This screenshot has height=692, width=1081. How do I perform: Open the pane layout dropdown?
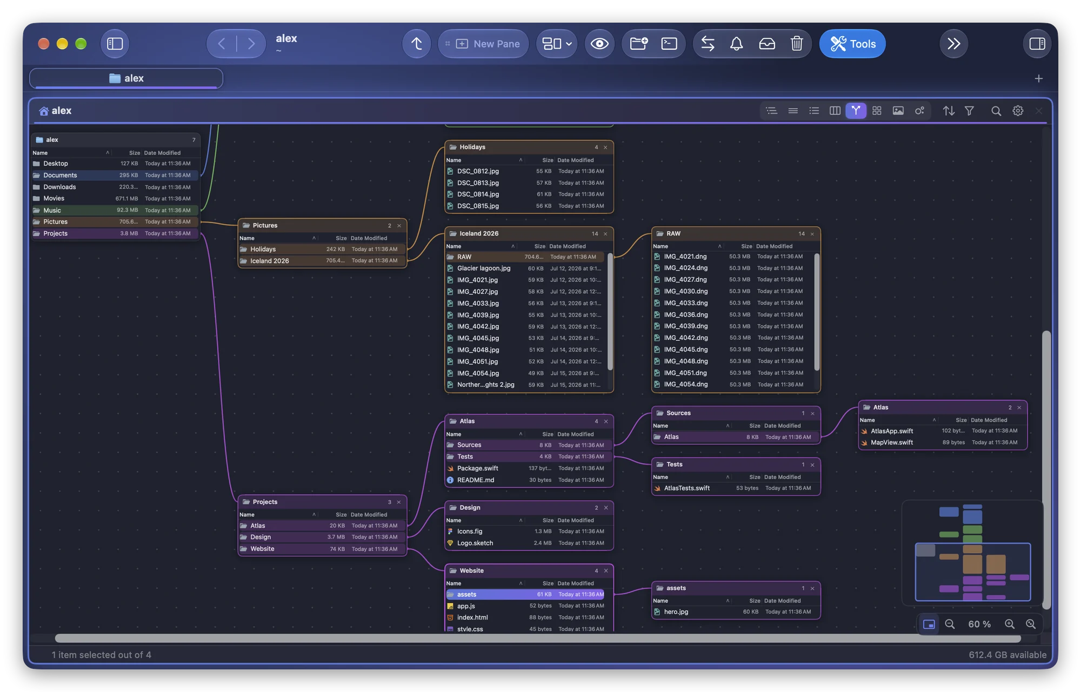[x=557, y=44]
